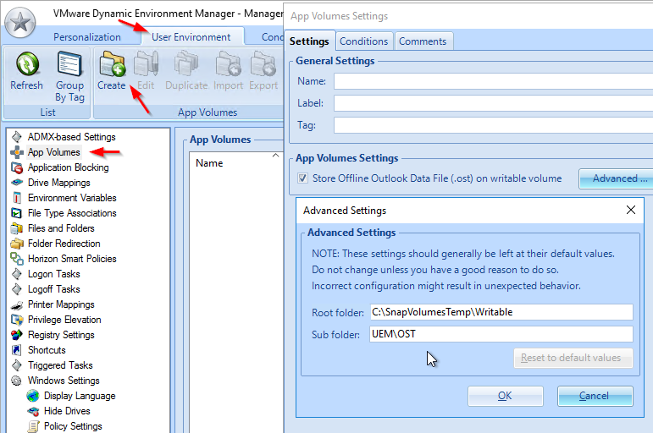Open the Personalization ribbon tab
The image size is (653, 433).
(87, 37)
